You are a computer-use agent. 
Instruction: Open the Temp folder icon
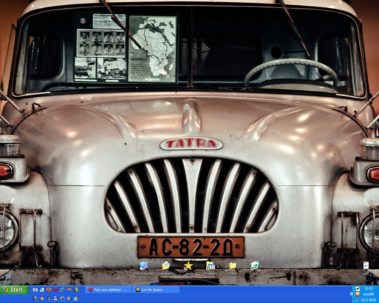233,268
